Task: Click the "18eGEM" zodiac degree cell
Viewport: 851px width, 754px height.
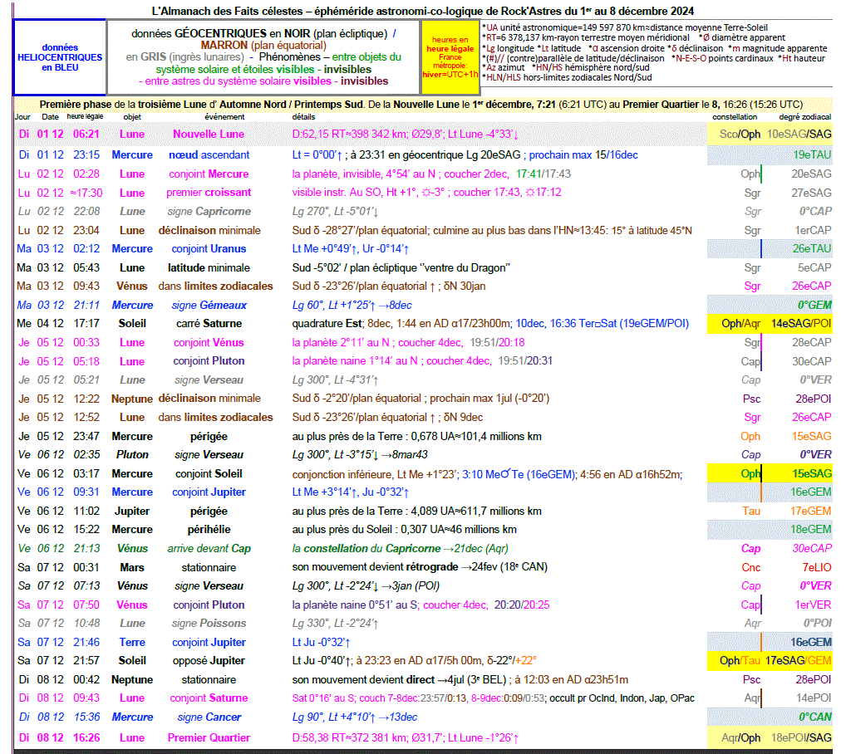Action: (811, 530)
